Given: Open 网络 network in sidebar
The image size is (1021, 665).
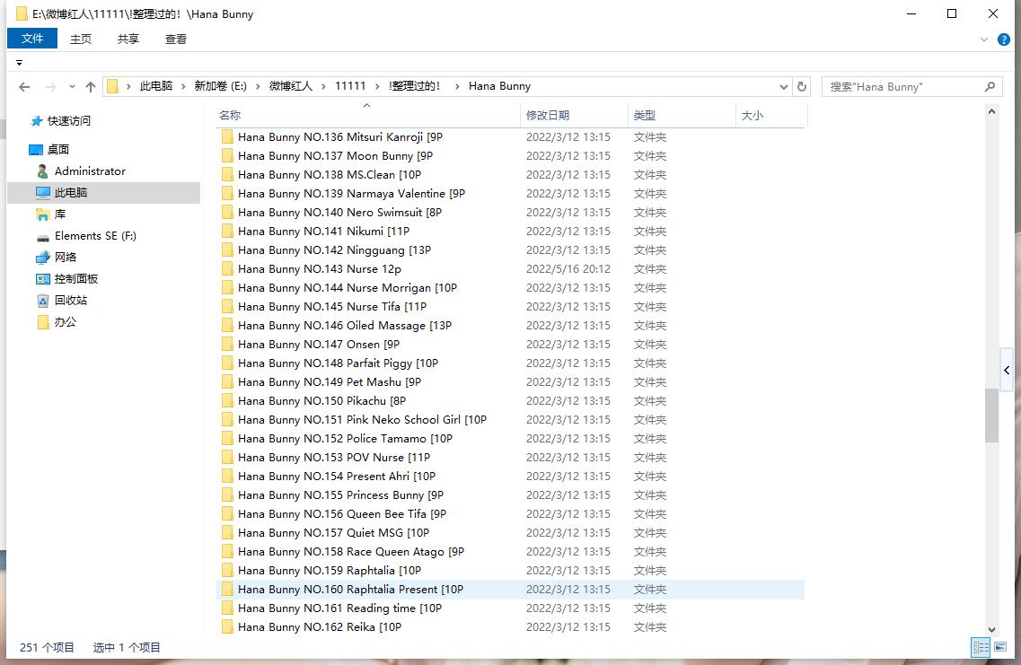Looking at the screenshot, I should pyautogui.click(x=56, y=257).
